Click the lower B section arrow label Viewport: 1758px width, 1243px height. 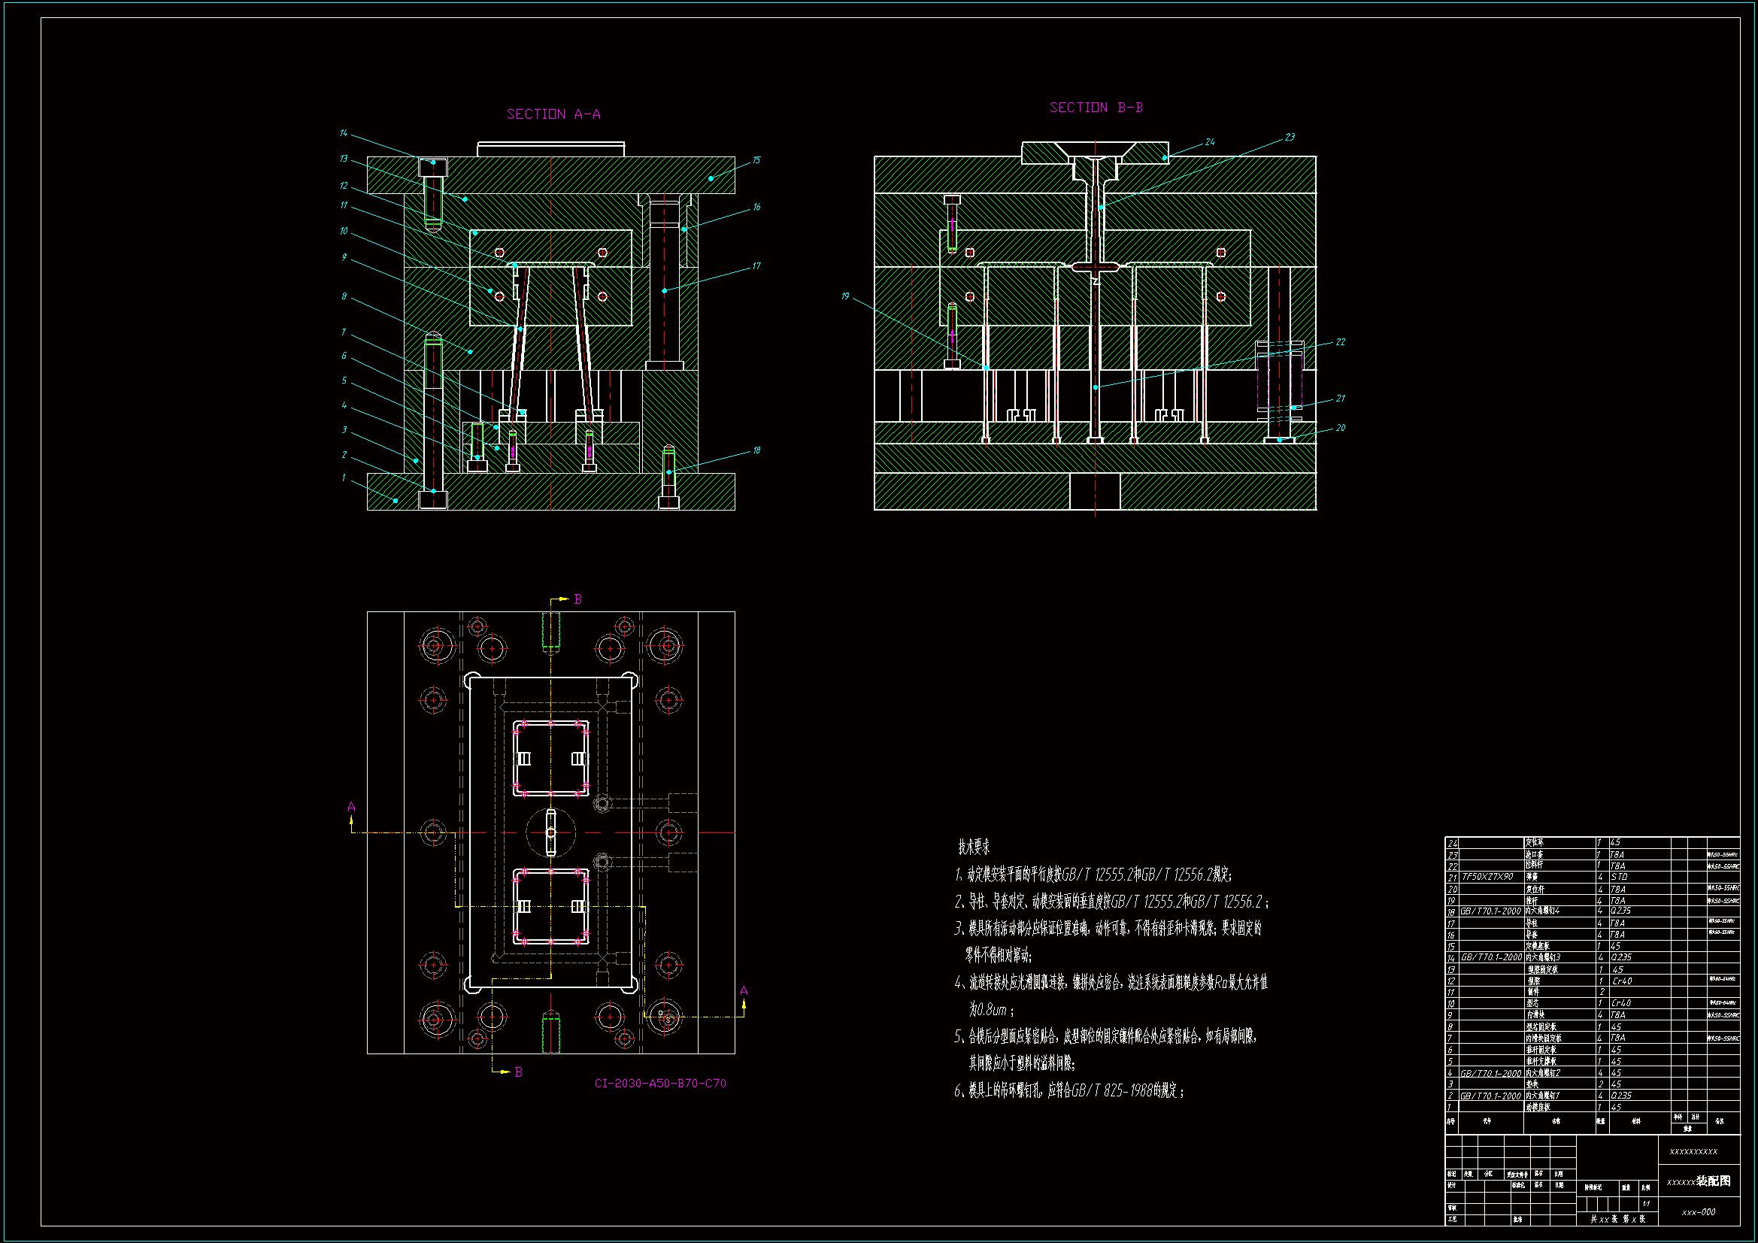pos(518,1072)
